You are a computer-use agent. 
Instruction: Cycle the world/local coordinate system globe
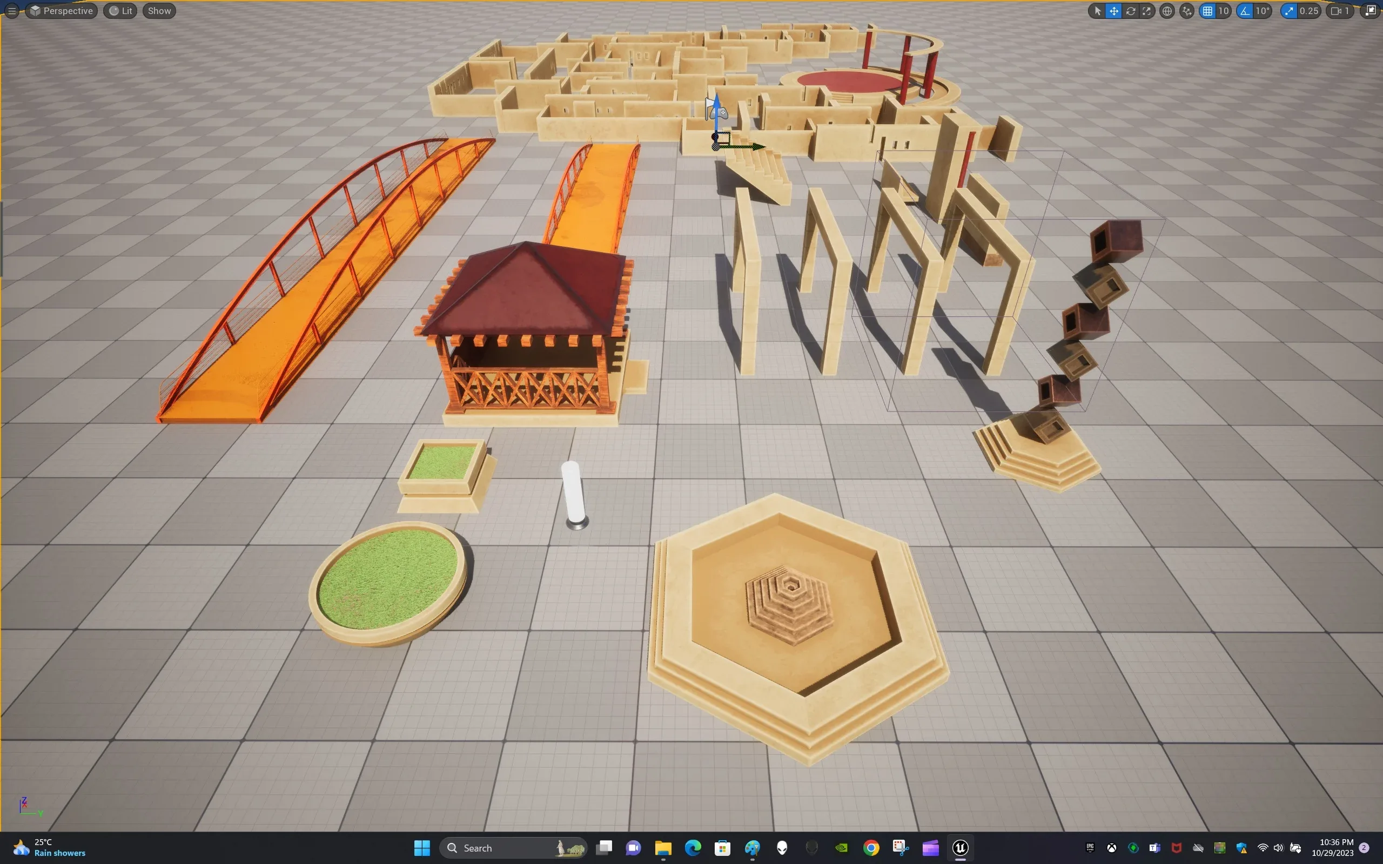pos(1167,11)
